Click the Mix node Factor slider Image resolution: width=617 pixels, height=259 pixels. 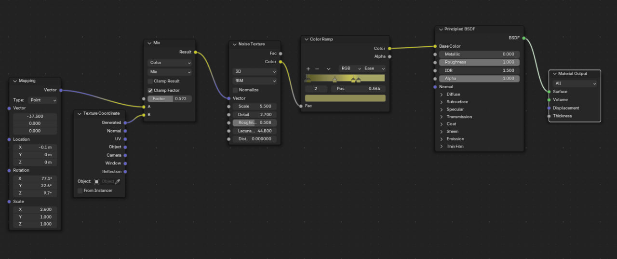(170, 99)
